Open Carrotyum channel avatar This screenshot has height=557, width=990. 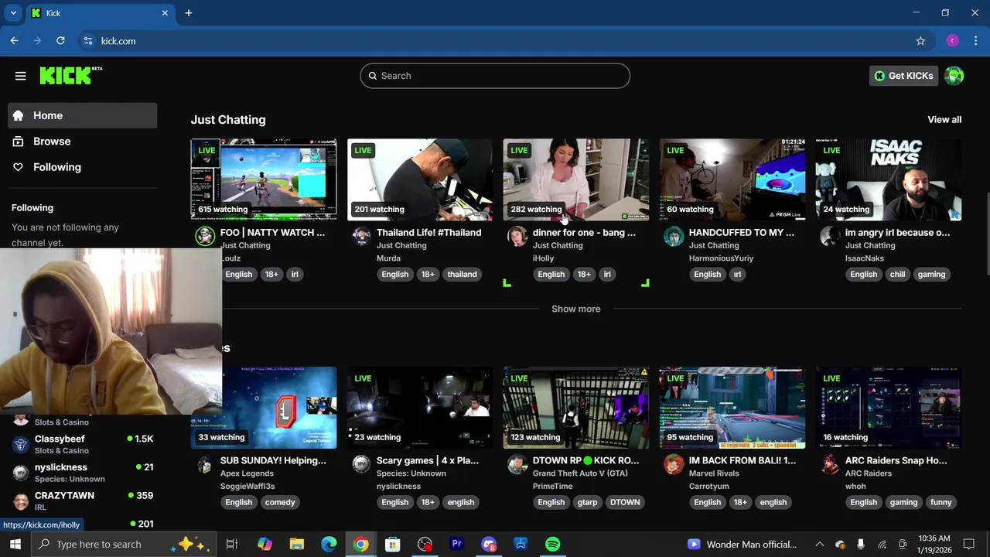tap(674, 464)
